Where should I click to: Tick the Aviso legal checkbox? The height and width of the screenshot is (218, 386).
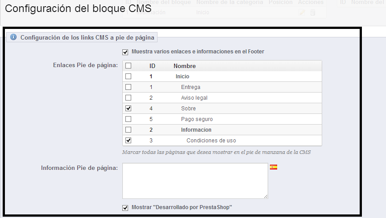(x=129, y=98)
